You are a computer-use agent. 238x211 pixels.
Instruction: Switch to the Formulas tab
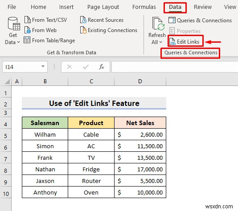pyautogui.click(x=144, y=7)
